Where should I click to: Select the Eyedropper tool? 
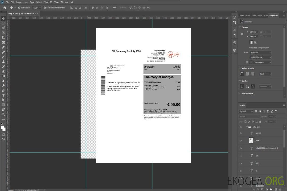[x=3, y=47]
